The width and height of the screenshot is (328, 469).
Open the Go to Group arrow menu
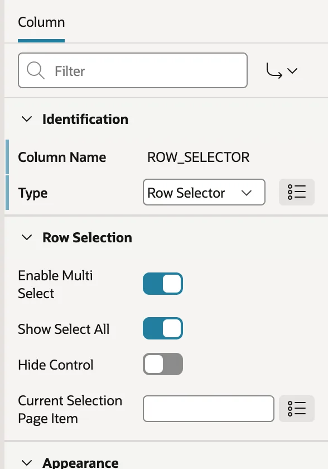tap(282, 71)
